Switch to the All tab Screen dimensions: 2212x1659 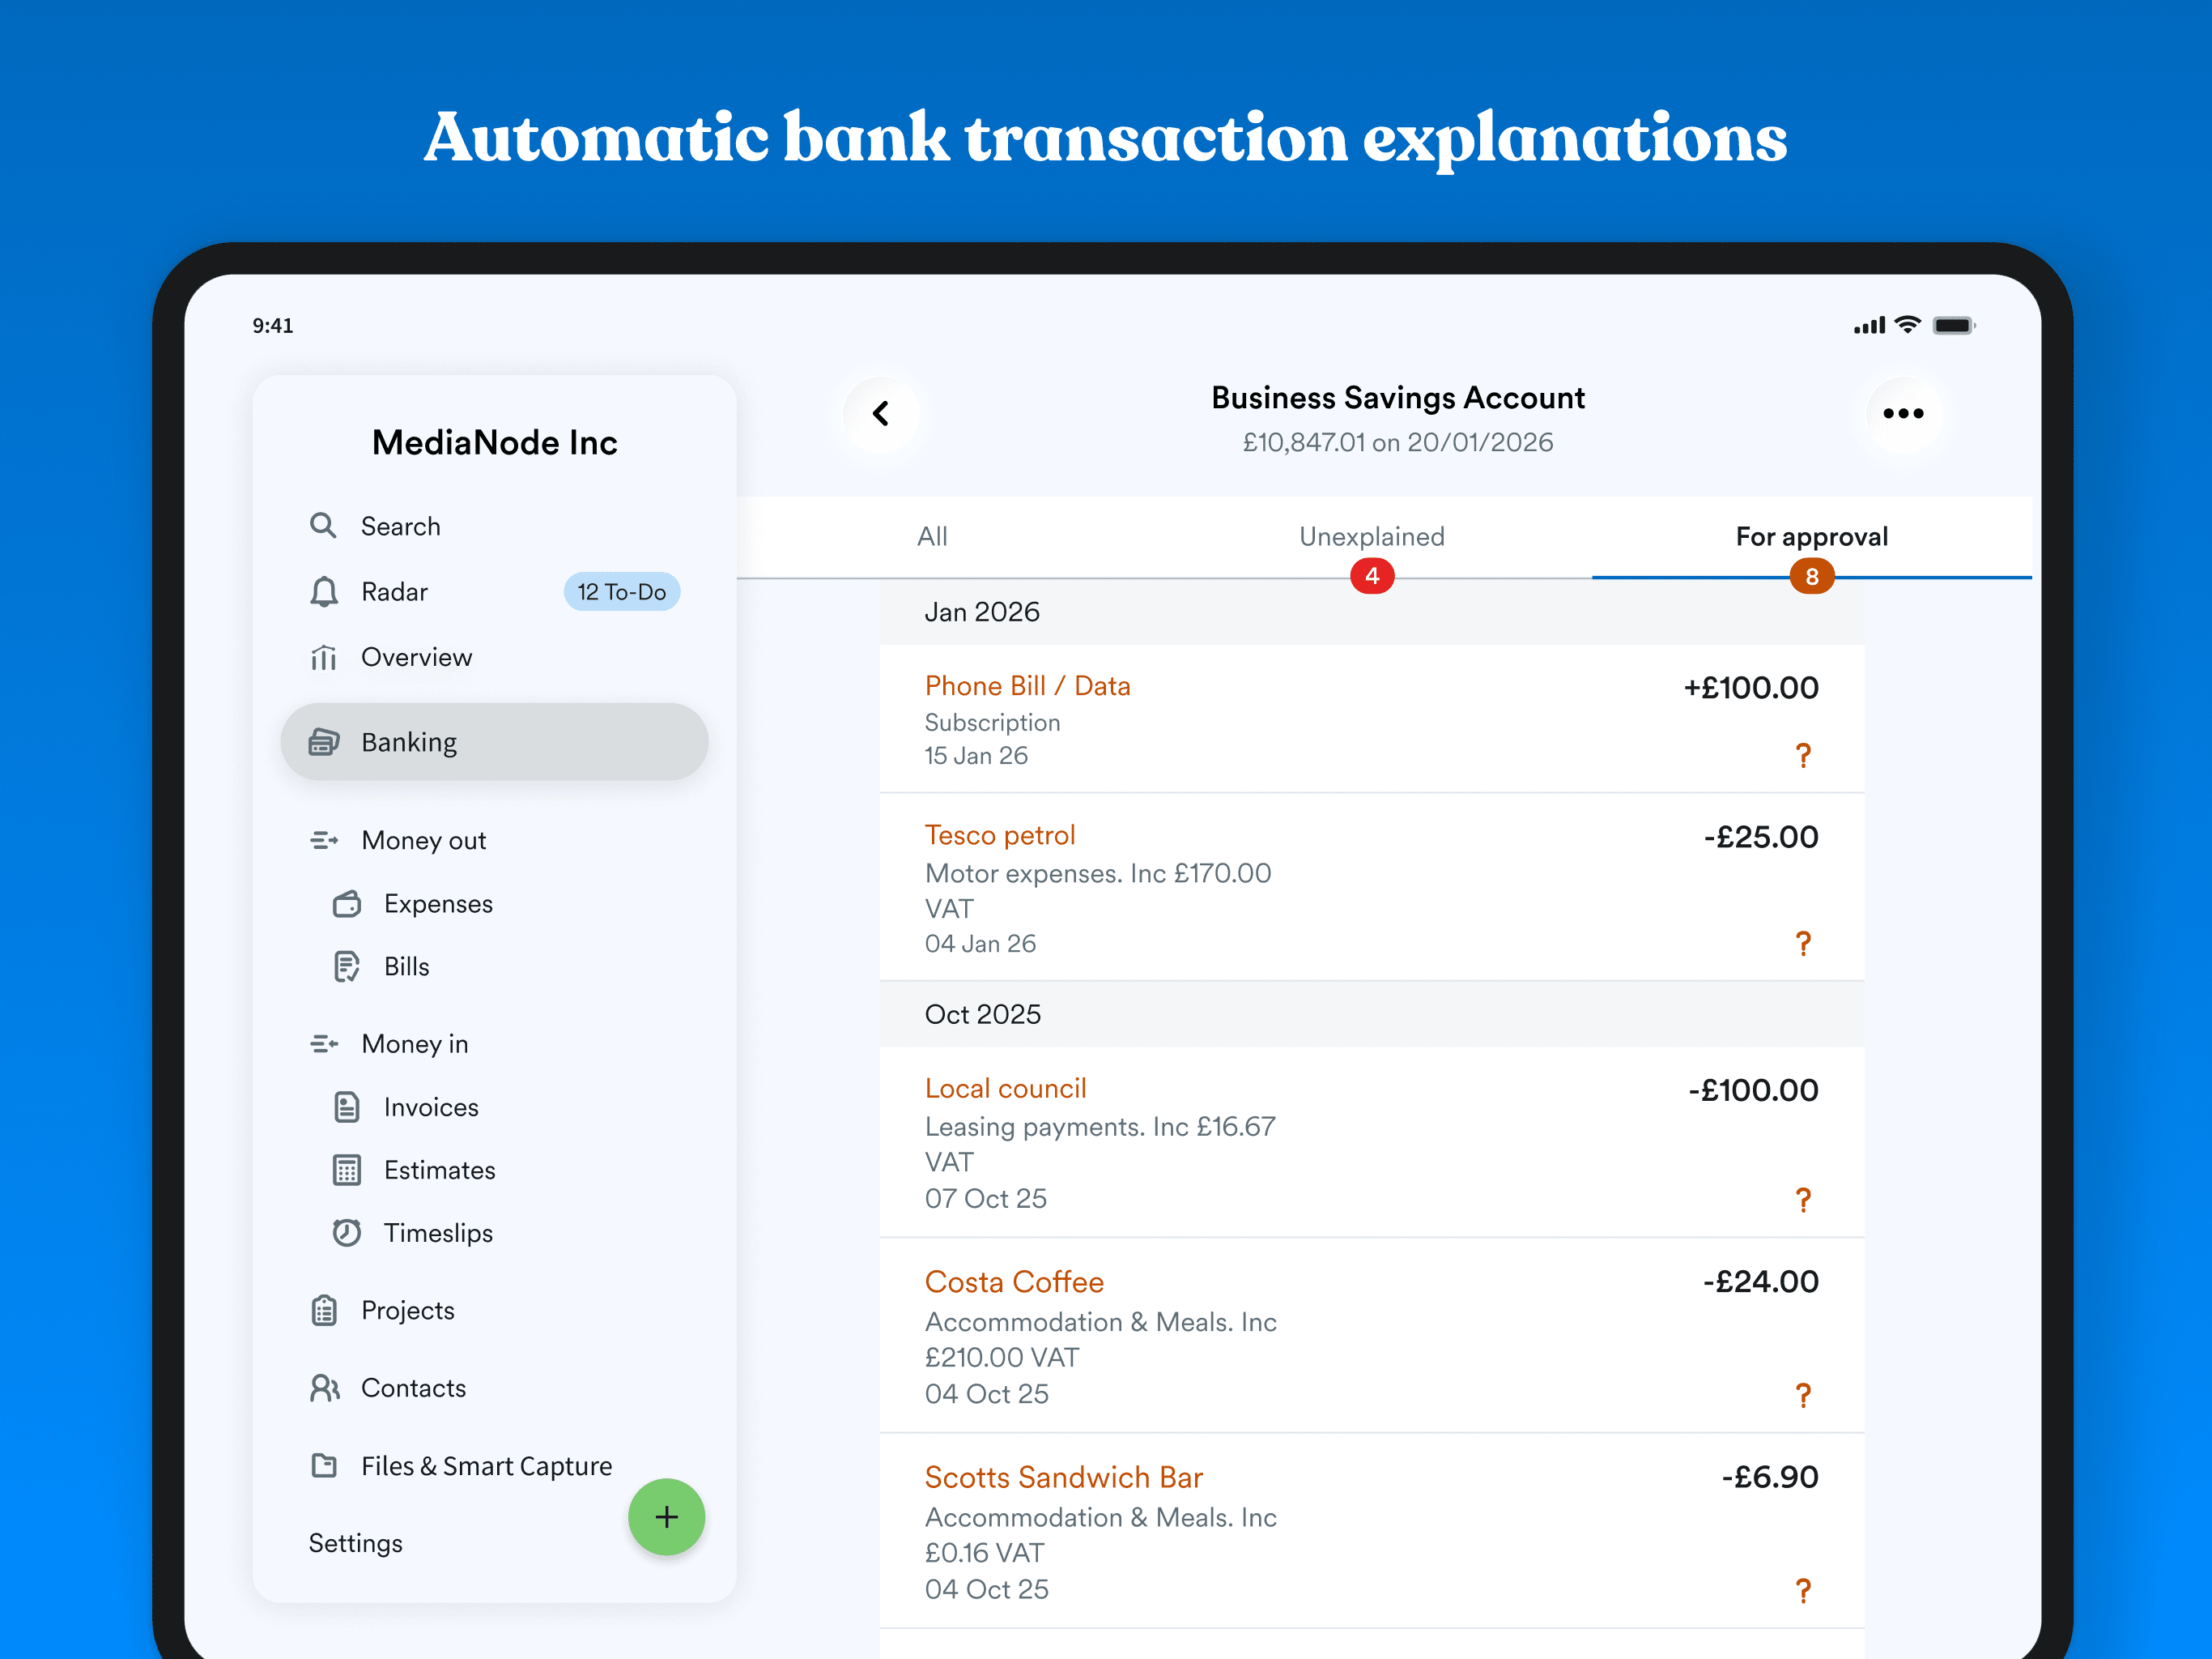(932, 536)
